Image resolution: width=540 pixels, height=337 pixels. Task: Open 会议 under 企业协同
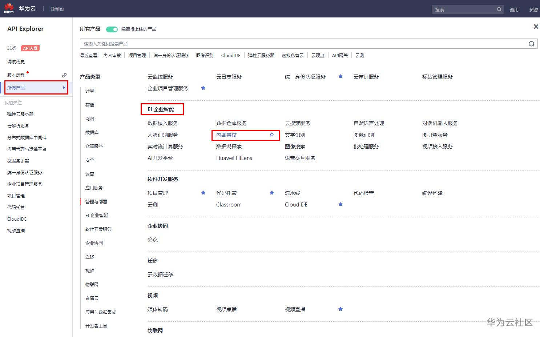click(153, 240)
